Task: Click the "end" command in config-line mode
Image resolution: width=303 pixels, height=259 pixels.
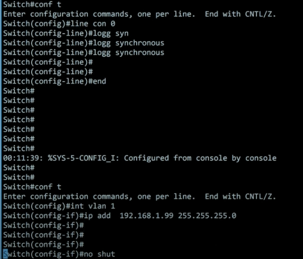Action: pyautogui.click(x=99, y=81)
